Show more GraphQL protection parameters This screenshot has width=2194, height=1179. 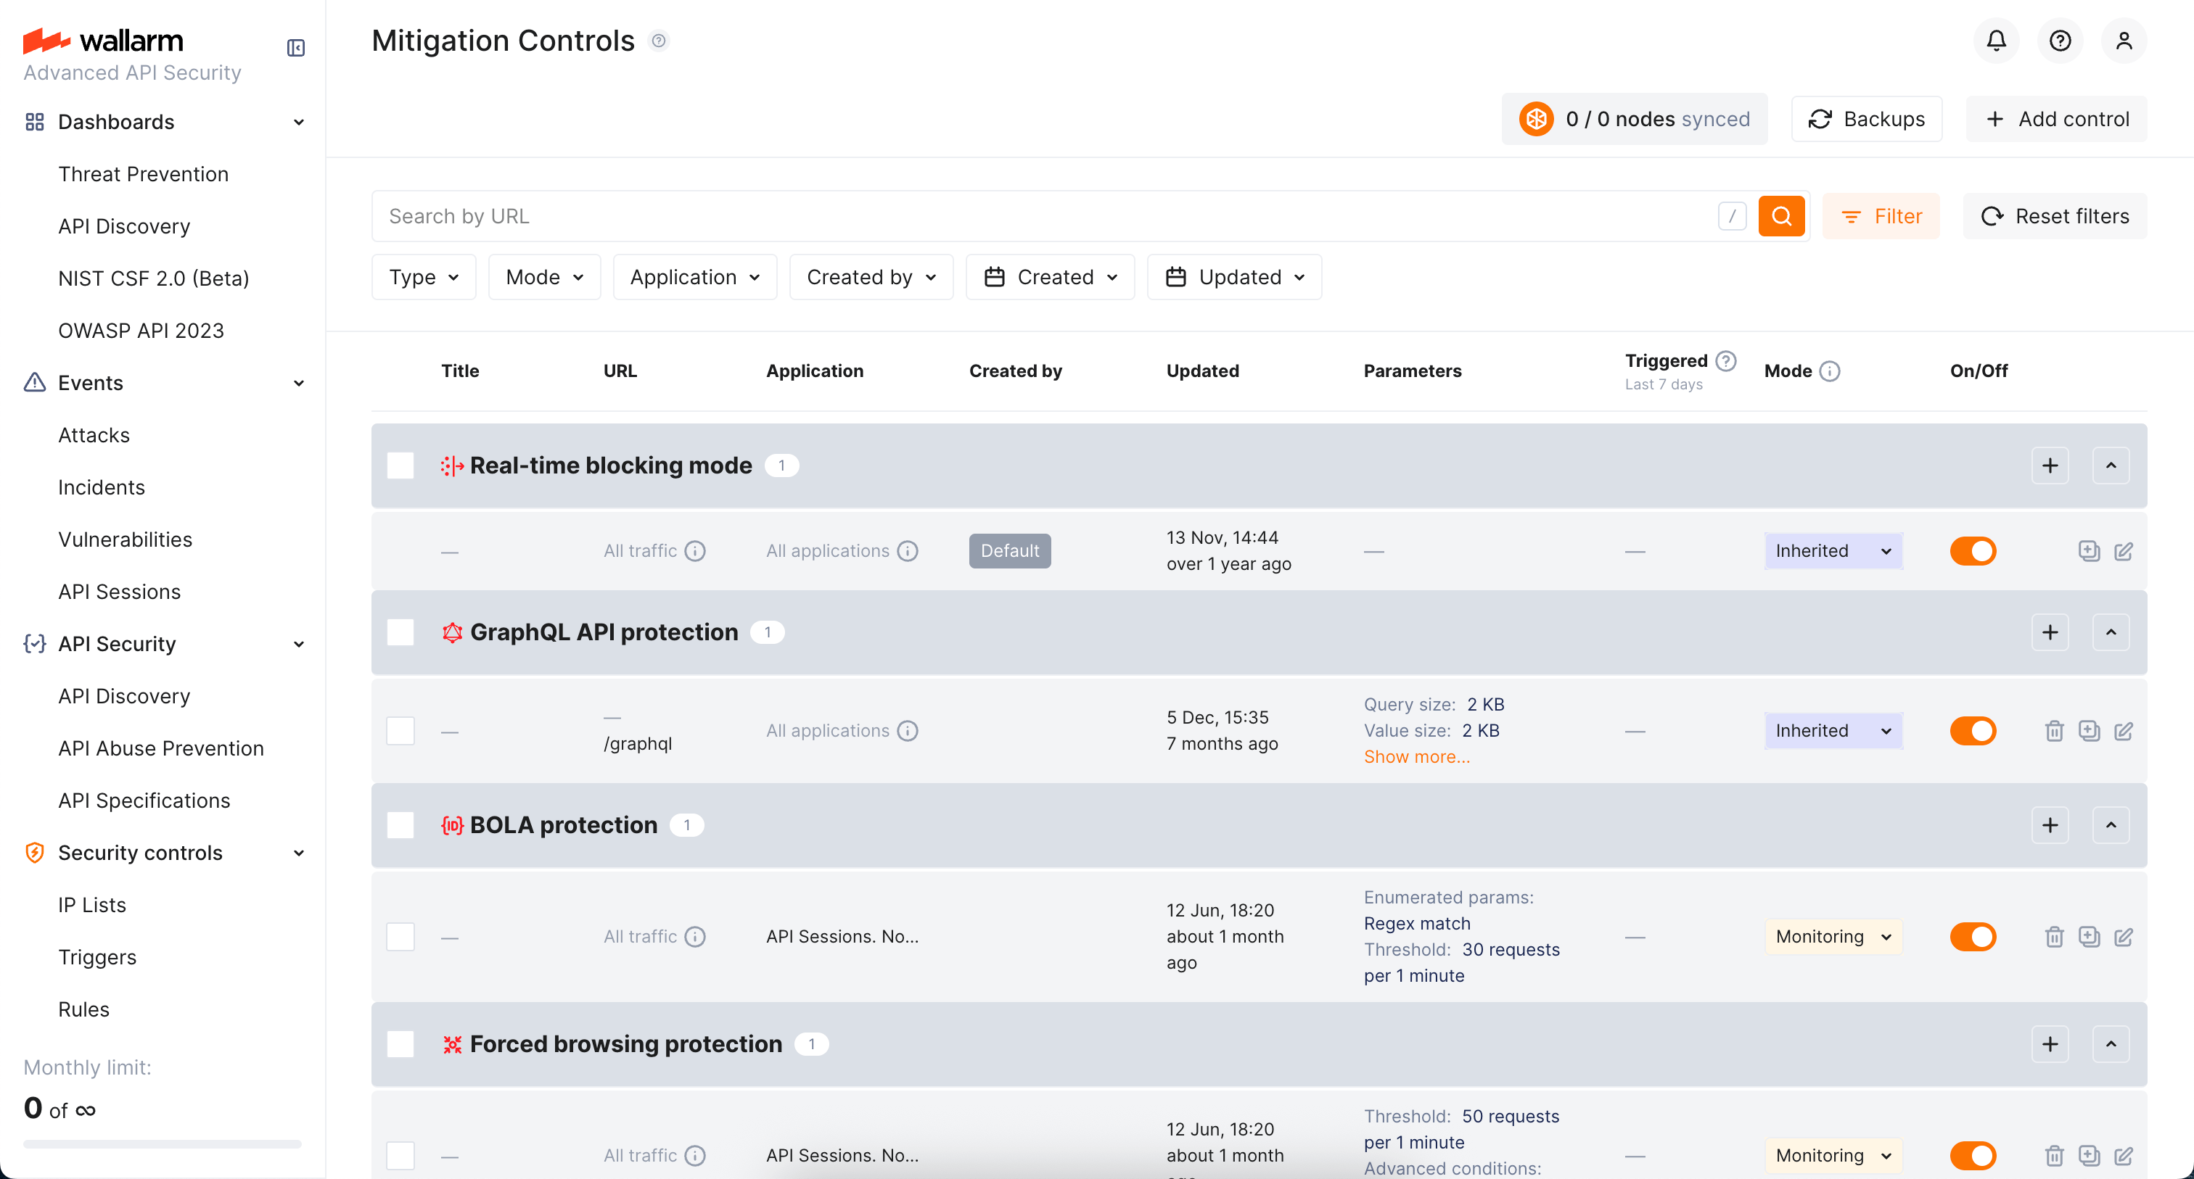pyautogui.click(x=1416, y=756)
